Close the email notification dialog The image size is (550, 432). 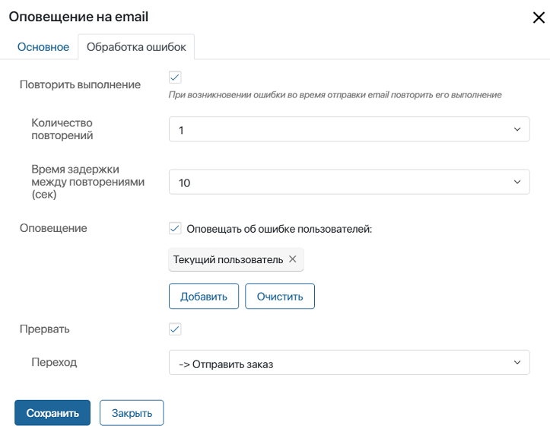[x=539, y=17]
